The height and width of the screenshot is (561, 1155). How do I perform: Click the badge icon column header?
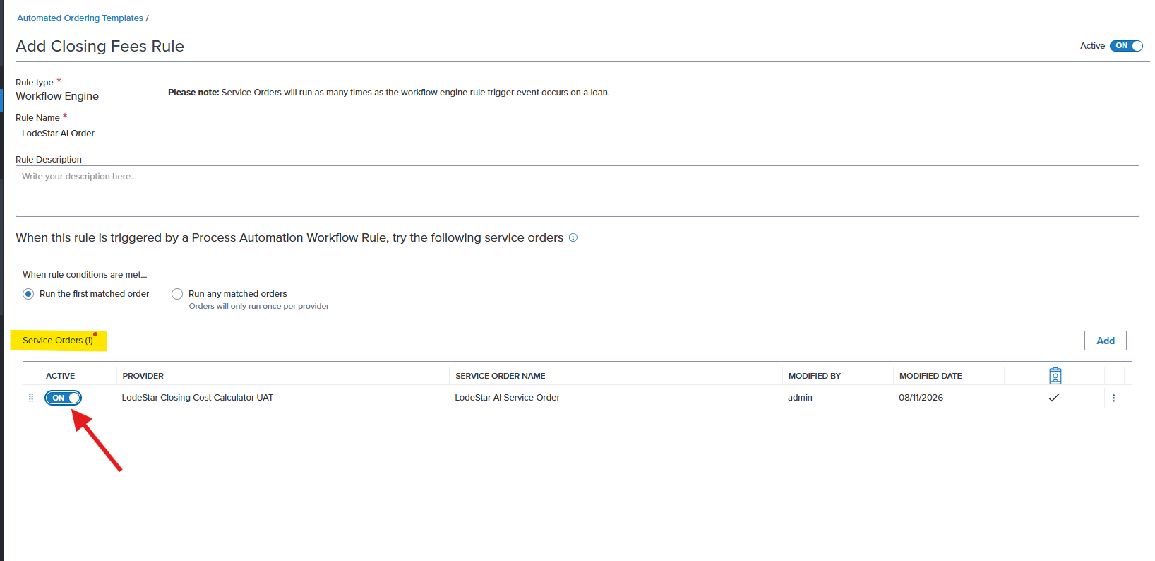coord(1055,376)
